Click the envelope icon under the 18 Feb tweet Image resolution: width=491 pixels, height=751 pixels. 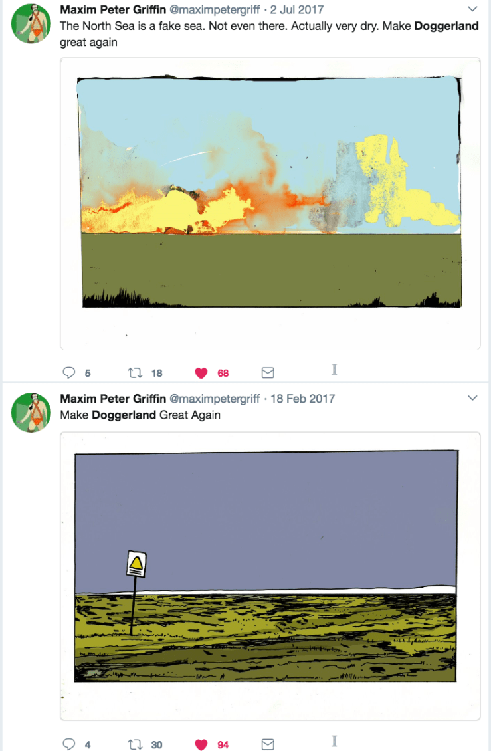268,744
